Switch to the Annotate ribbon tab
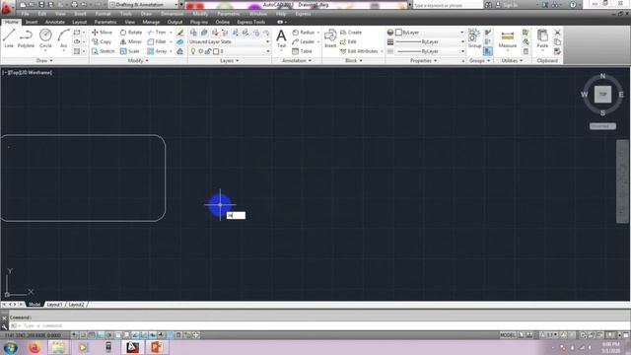631x355 pixels. 55,22
